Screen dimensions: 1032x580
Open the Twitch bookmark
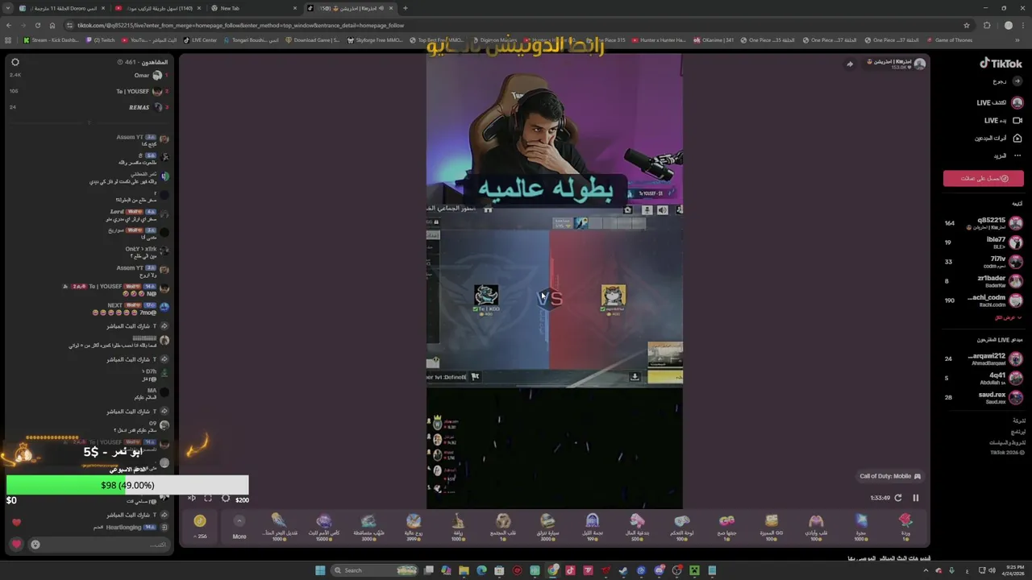click(102, 39)
